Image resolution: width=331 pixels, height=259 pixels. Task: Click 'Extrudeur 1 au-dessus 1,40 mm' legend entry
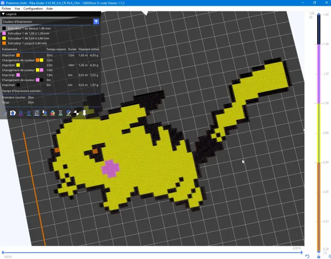(x=29, y=28)
